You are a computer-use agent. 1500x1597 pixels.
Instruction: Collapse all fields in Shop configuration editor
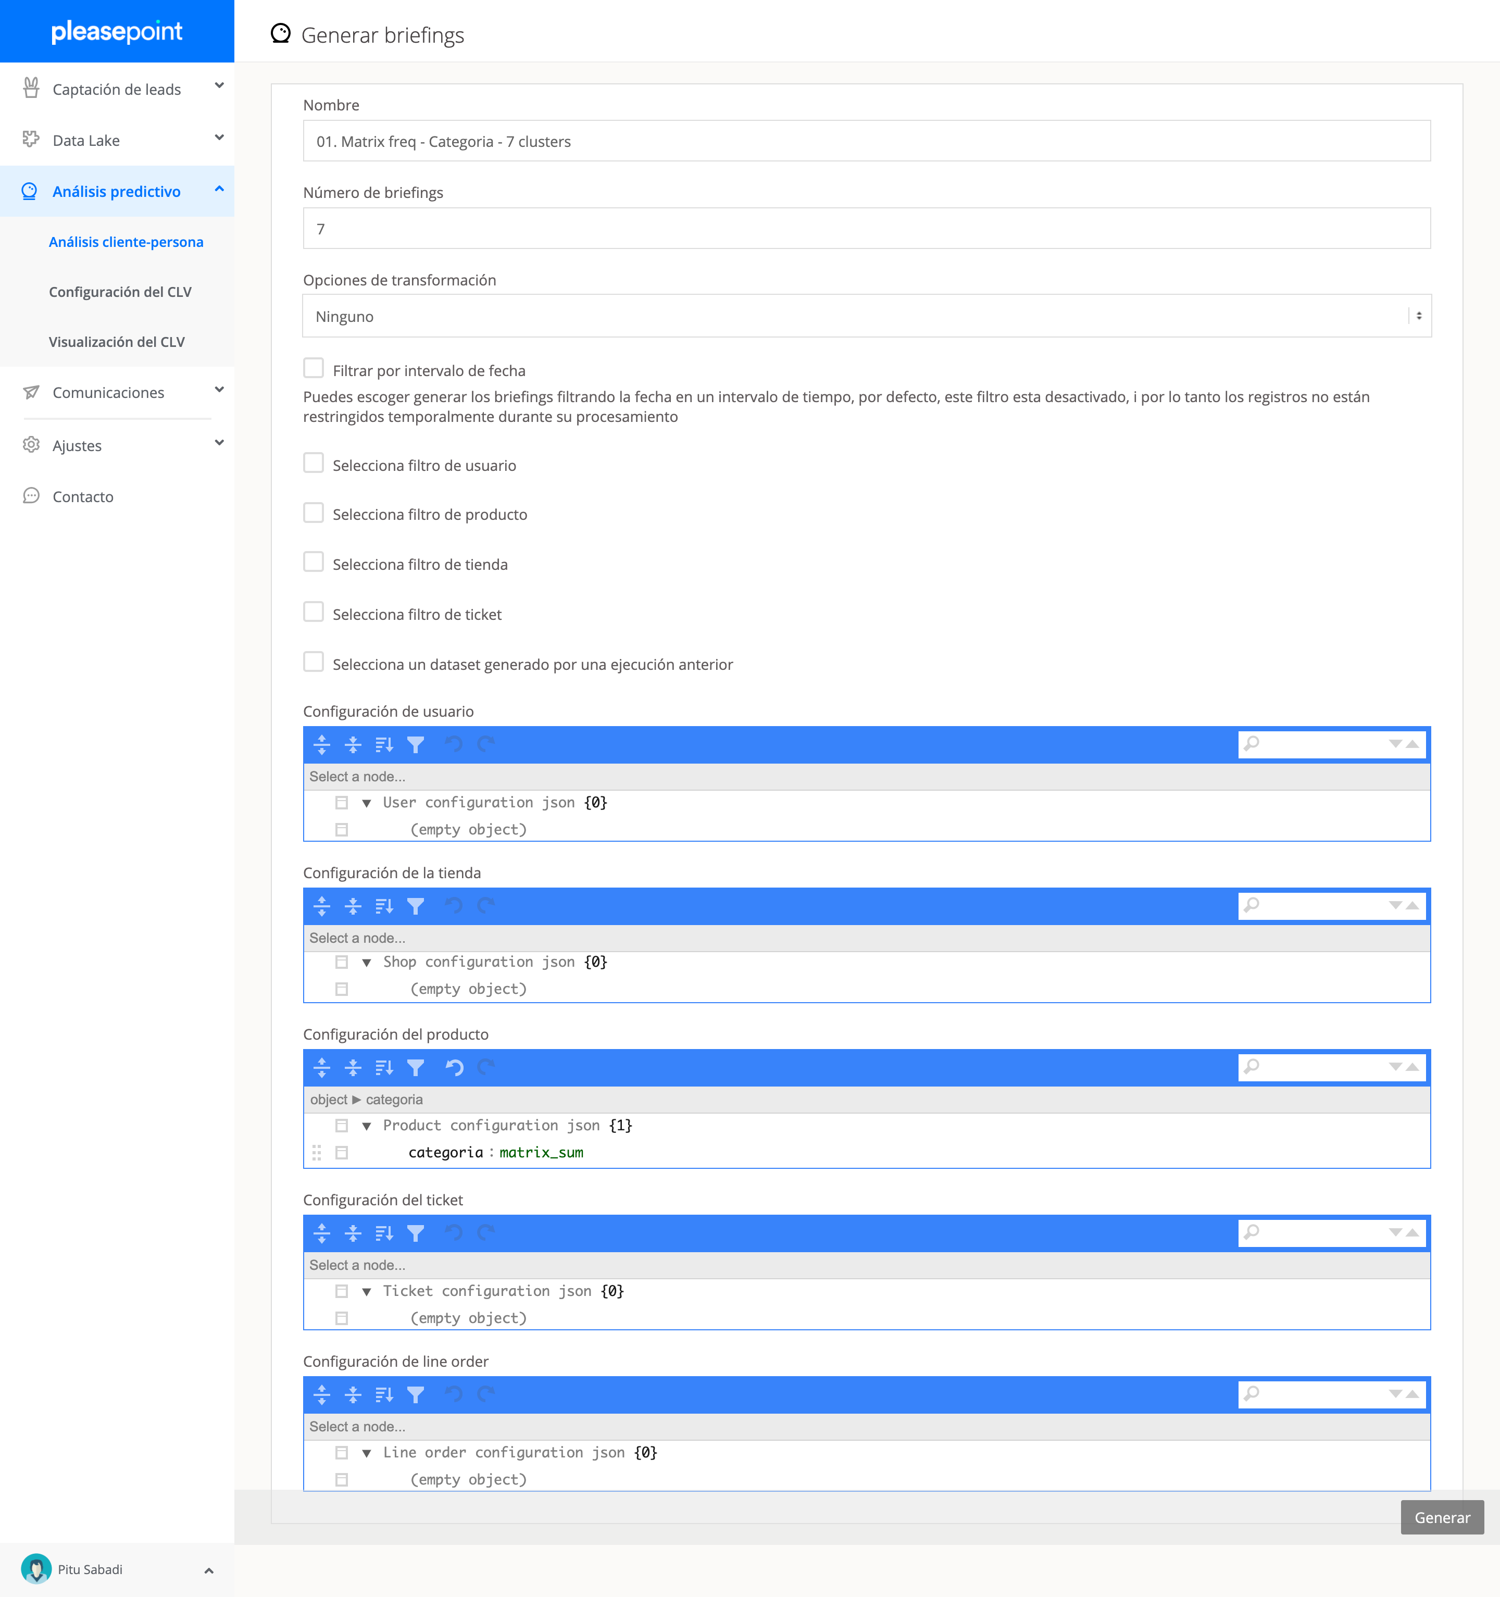tap(353, 906)
